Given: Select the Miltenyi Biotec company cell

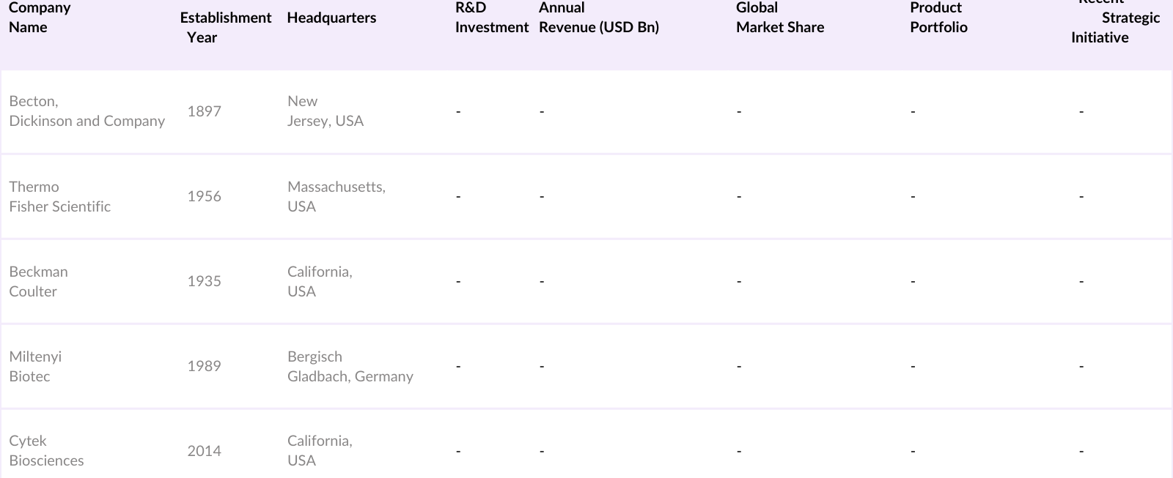Looking at the screenshot, I should tap(35, 366).
